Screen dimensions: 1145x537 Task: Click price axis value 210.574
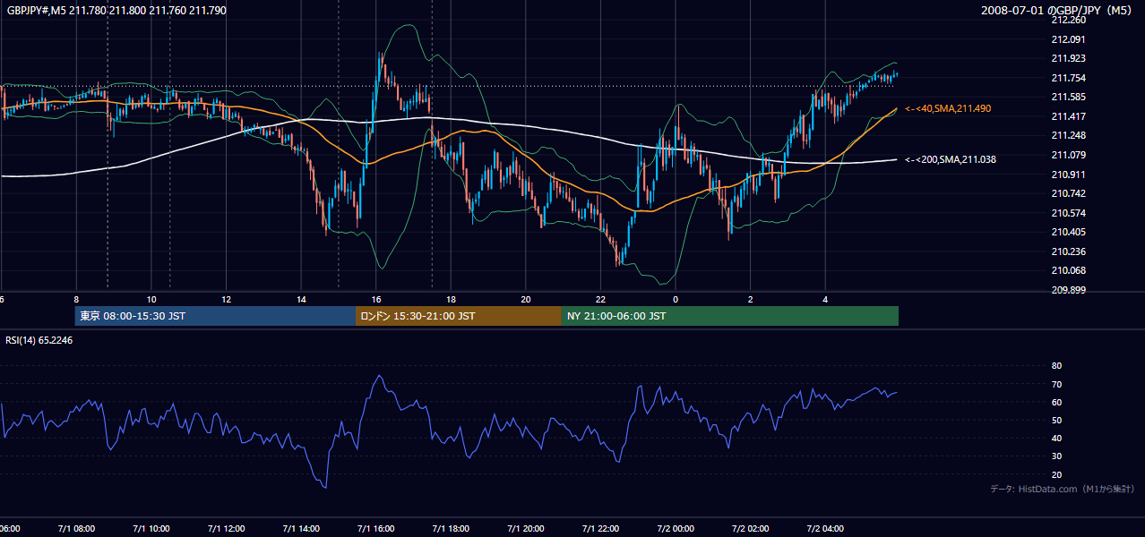click(x=1068, y=213)
